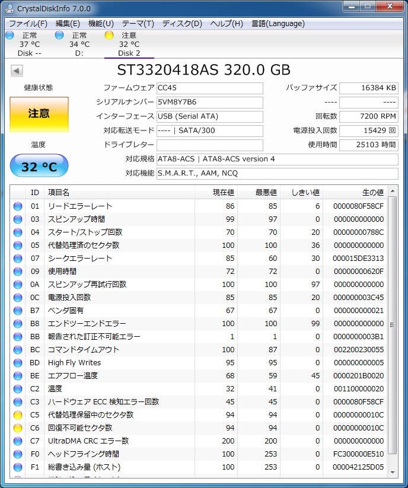Select the 注意 Disk 2 tab
408x488 pixels.
click(x=129, y=44)
